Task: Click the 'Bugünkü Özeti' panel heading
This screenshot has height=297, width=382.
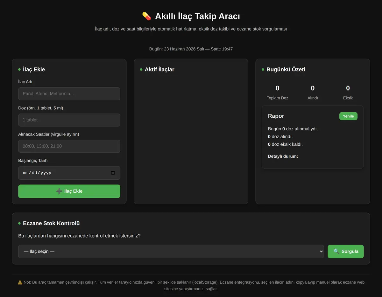Action: pyautogui.click(x=286, y=69)
